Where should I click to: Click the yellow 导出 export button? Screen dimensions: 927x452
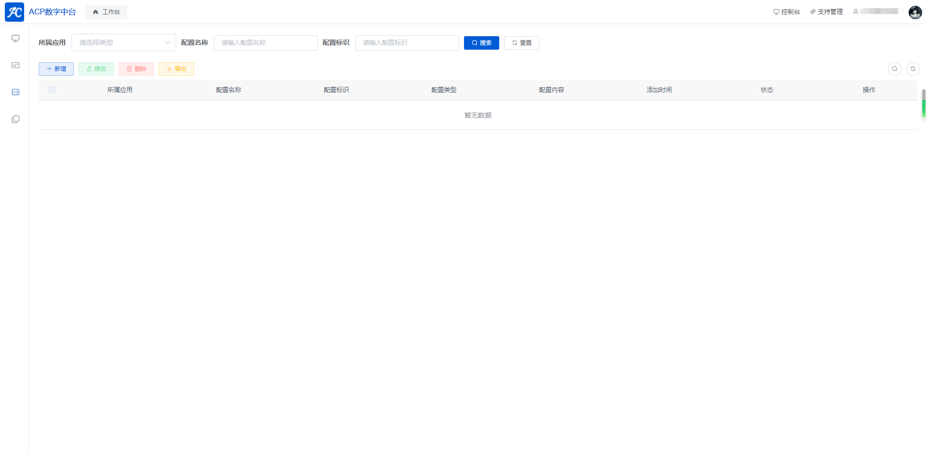click(176, 69)
